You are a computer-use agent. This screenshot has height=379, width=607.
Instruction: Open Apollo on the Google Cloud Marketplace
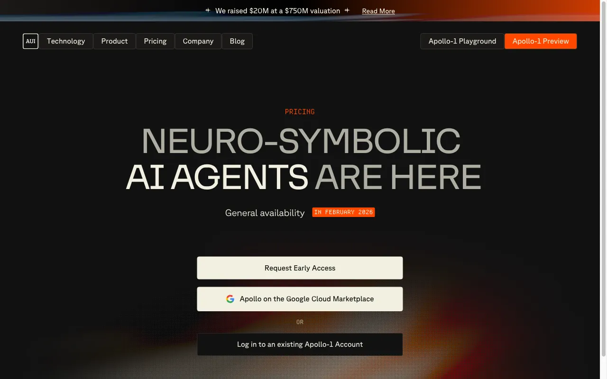300,299
